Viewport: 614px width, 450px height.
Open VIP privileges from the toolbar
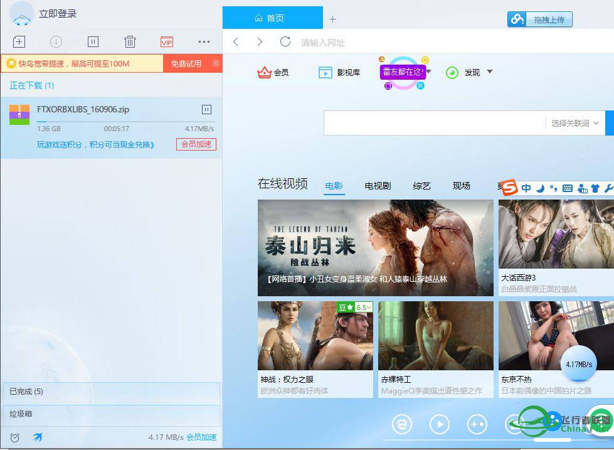click(166, 41)
